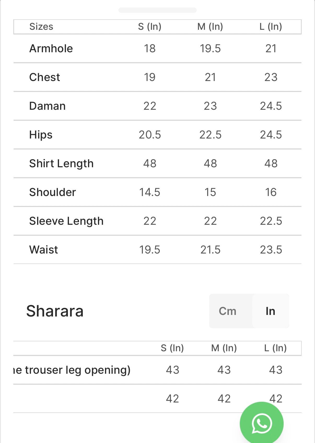
Task: Select the Chest row label
Action: (45, 77)
